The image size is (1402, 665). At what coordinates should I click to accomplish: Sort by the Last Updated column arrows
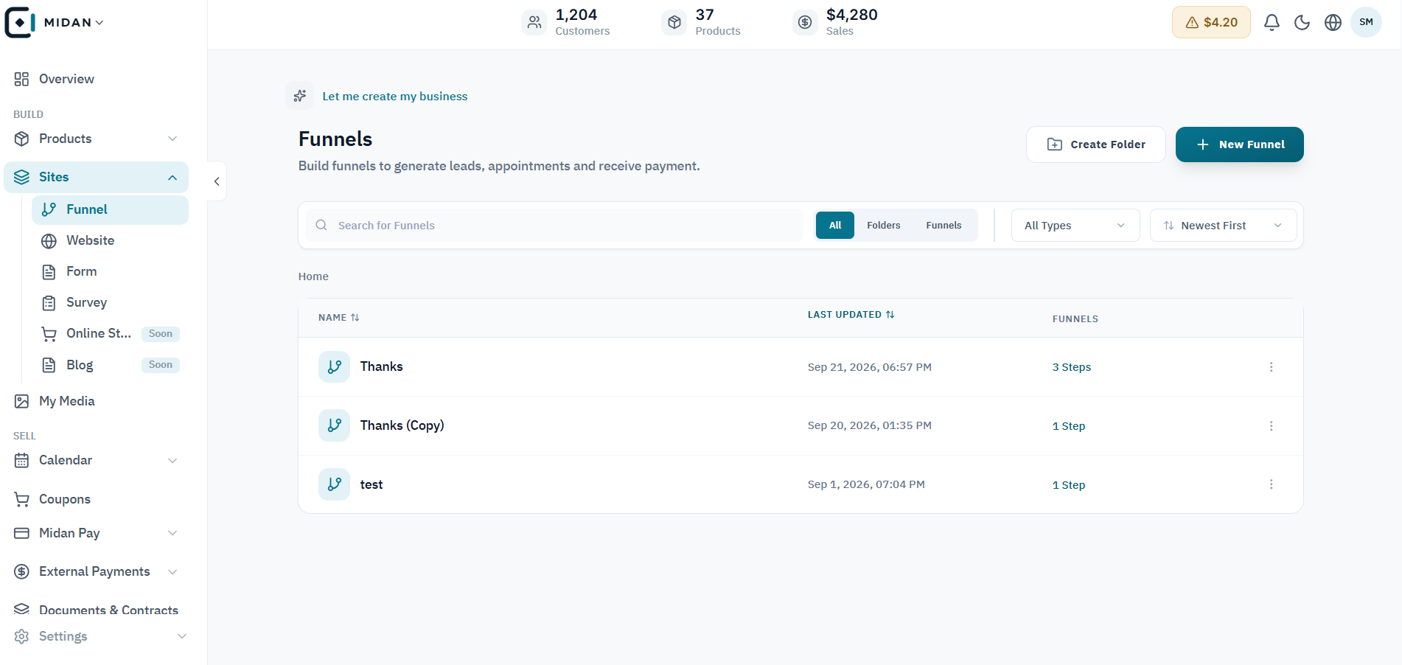click(x=890, y=315)
